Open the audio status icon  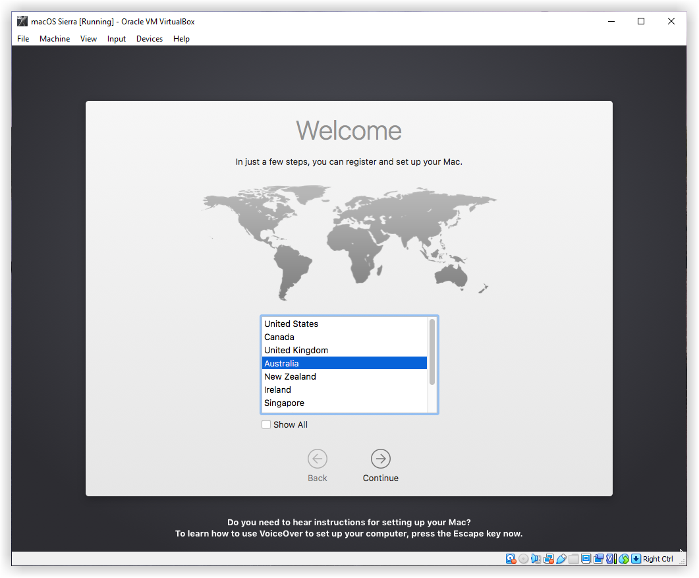536,559
